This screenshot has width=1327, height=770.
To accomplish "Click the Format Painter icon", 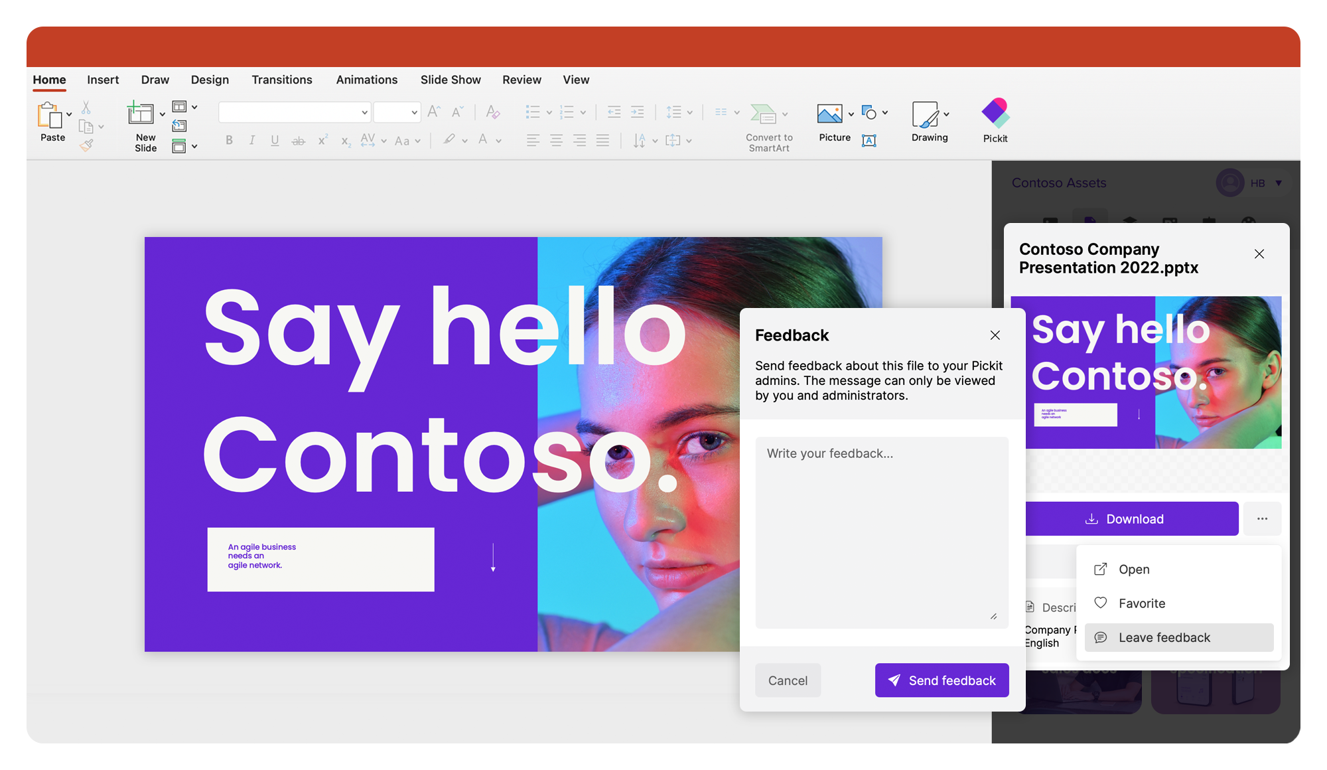I will (x=86, y=145).
